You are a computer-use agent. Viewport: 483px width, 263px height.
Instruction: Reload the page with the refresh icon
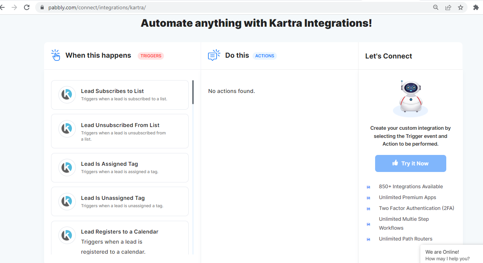[x=27, y=7]
